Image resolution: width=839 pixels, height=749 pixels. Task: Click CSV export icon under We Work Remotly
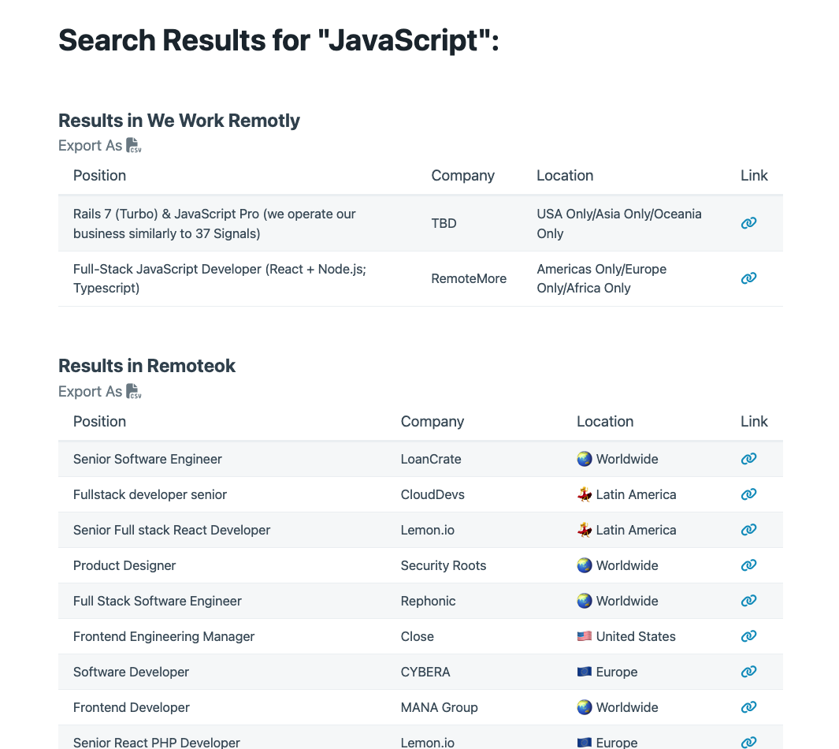[134, 146]
